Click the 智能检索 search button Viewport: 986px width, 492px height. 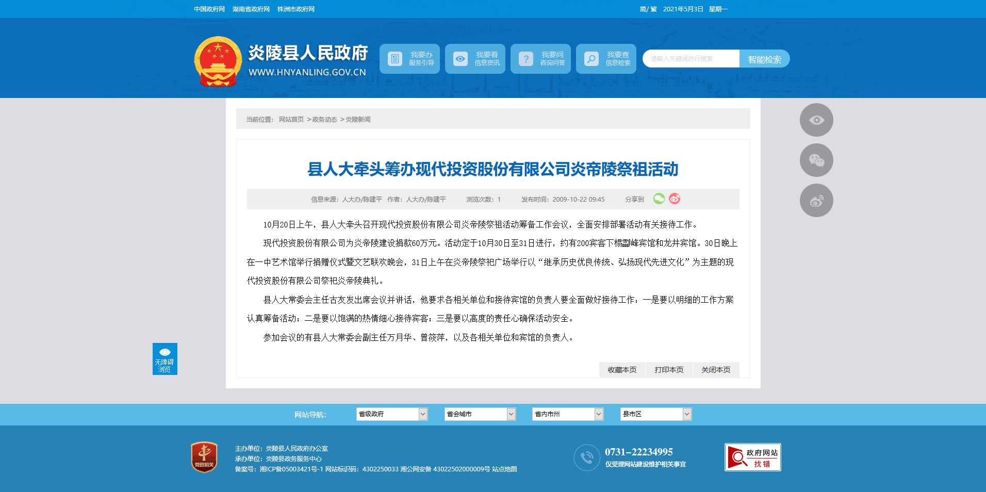pyautogui.click(x=764, y=59)
